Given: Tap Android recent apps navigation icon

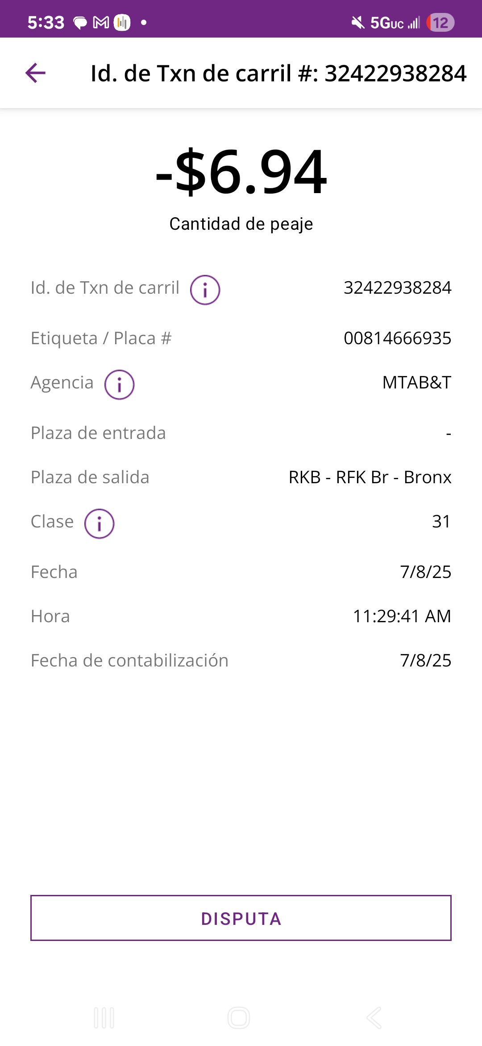Looking at the screenshot, I should click(104, 1018).
